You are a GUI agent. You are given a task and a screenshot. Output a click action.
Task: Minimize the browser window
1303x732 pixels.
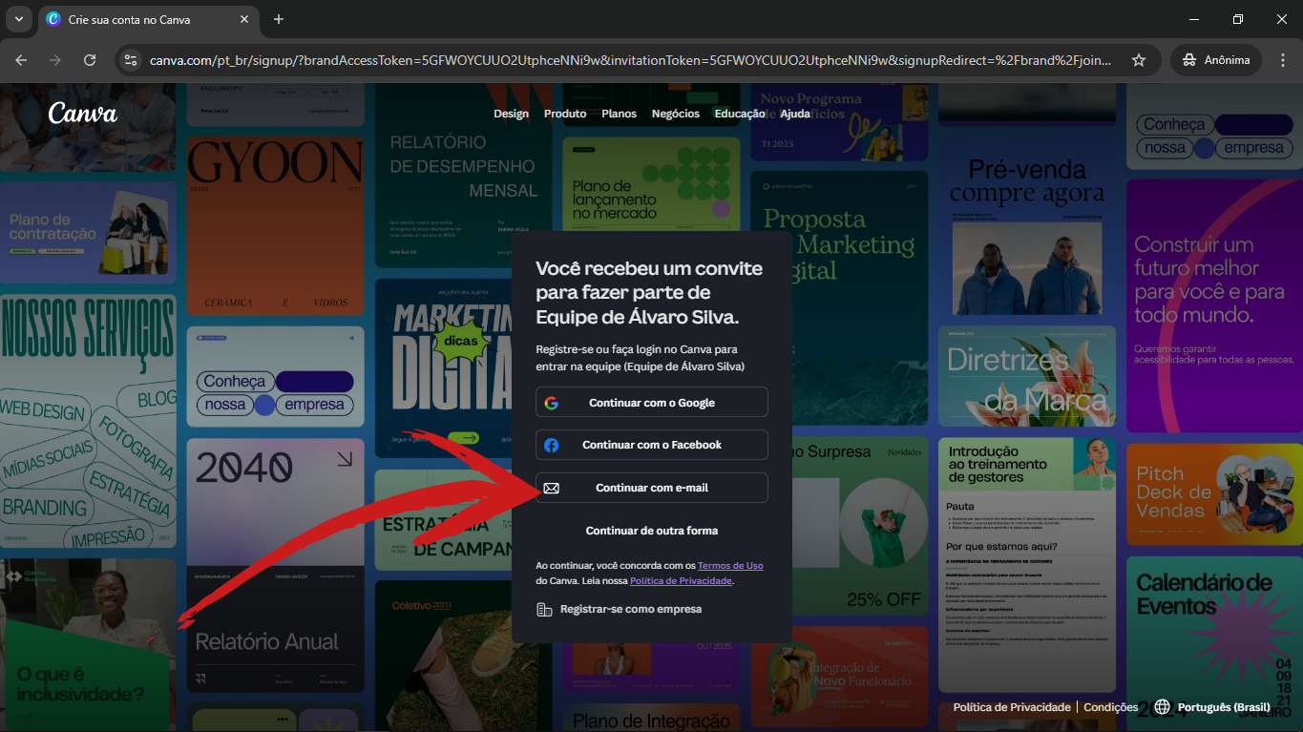pos(1194,19)
